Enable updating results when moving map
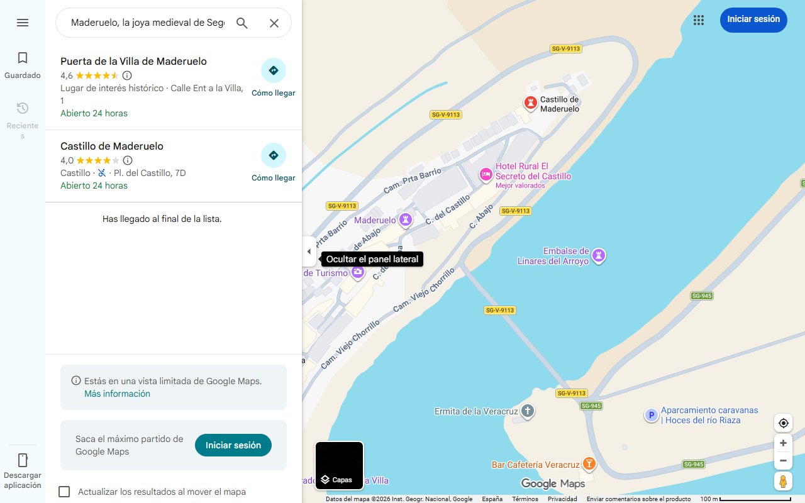The height and width of the screenshot is (503, 805). point(64,492)
